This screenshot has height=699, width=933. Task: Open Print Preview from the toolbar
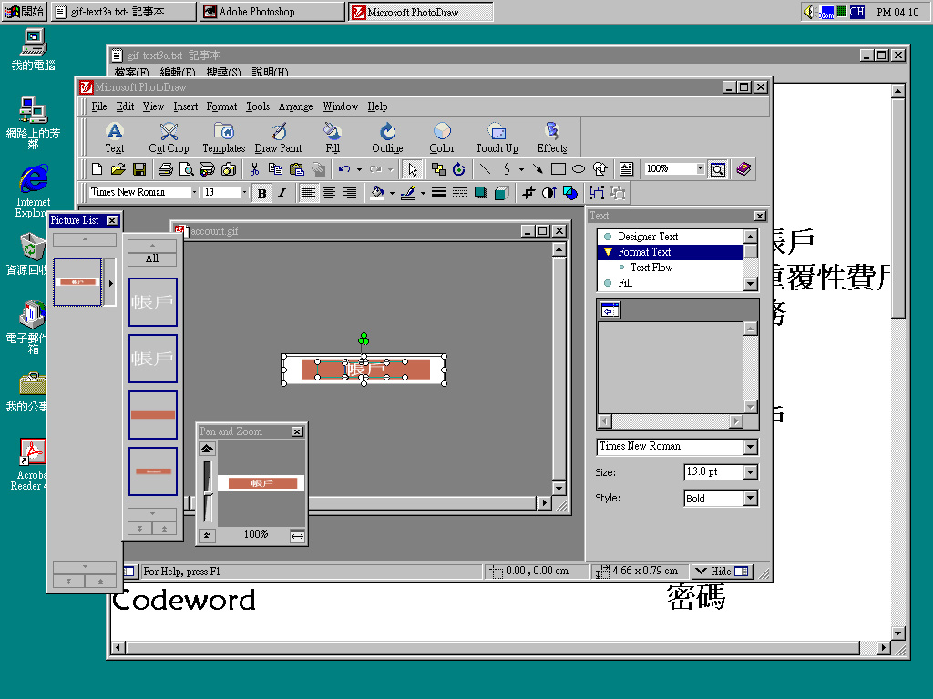click(186, 169)
